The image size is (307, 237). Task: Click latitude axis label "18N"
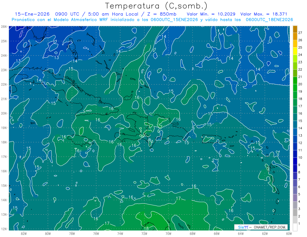pos(4,142)
